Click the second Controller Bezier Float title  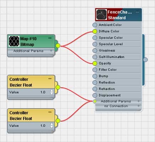click(21, 116)
